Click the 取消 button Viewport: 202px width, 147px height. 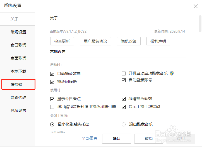[149, 139]
